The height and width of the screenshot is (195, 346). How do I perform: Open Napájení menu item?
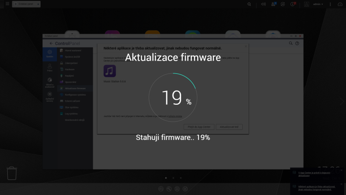coord(75,76)
